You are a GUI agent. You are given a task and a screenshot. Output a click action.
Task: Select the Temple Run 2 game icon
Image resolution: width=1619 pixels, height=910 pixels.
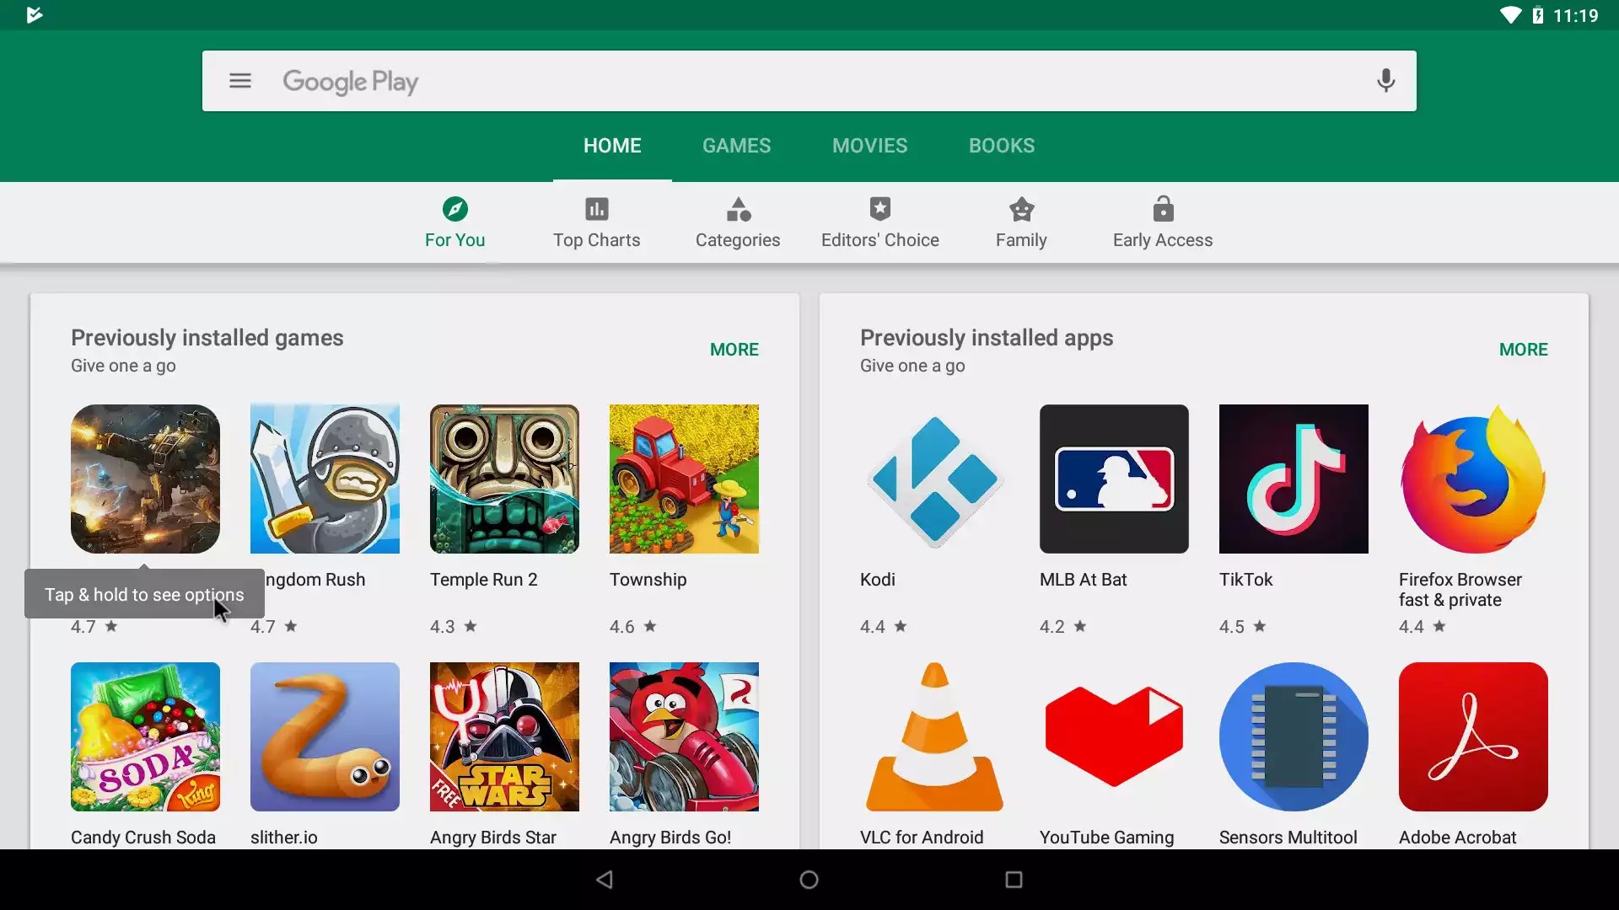click(504, 479)
